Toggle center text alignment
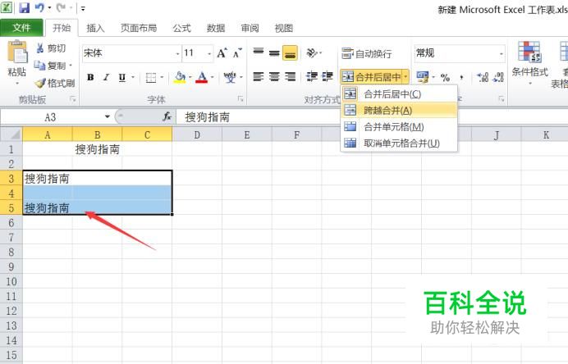 click(274, 77)
